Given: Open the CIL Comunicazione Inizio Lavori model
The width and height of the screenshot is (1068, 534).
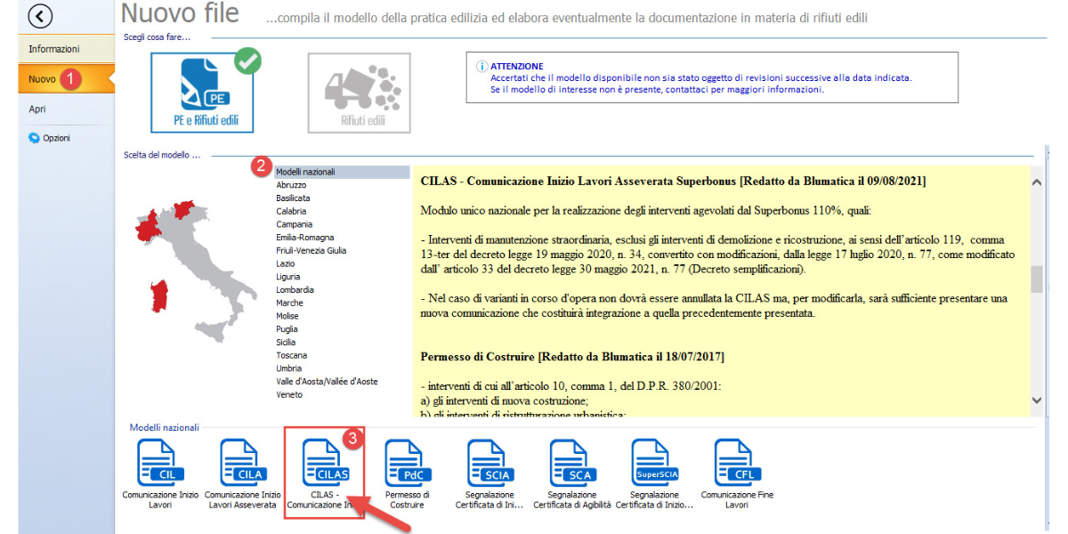Looking at the screenshot, I should 159,463.
